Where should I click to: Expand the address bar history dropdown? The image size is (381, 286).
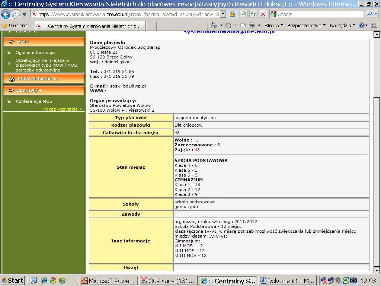pyautogui.click(x=223, y=15)
